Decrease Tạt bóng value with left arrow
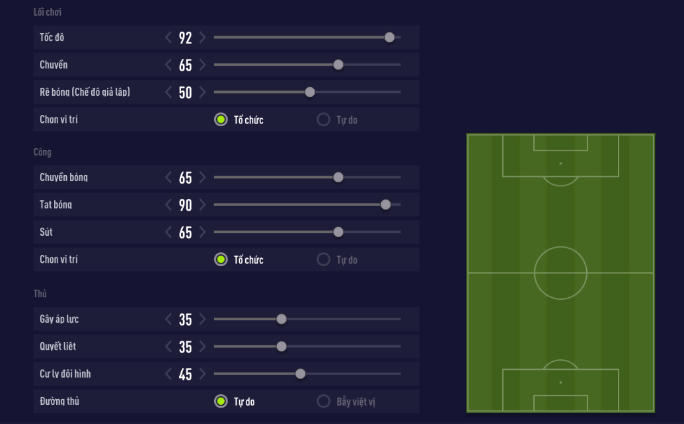The width and height of the screenshot is (684, 424). coord(169,205)
